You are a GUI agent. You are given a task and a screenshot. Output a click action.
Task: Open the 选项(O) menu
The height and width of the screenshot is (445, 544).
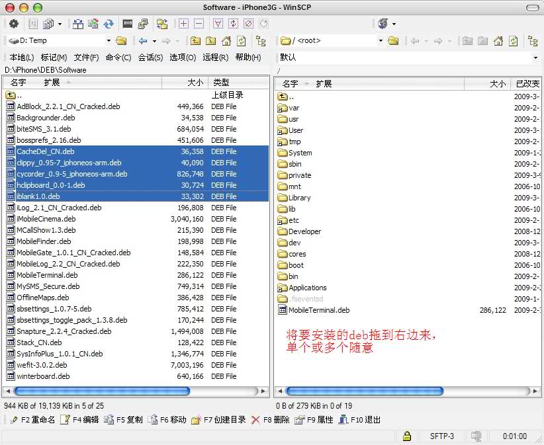coord(183,58)
